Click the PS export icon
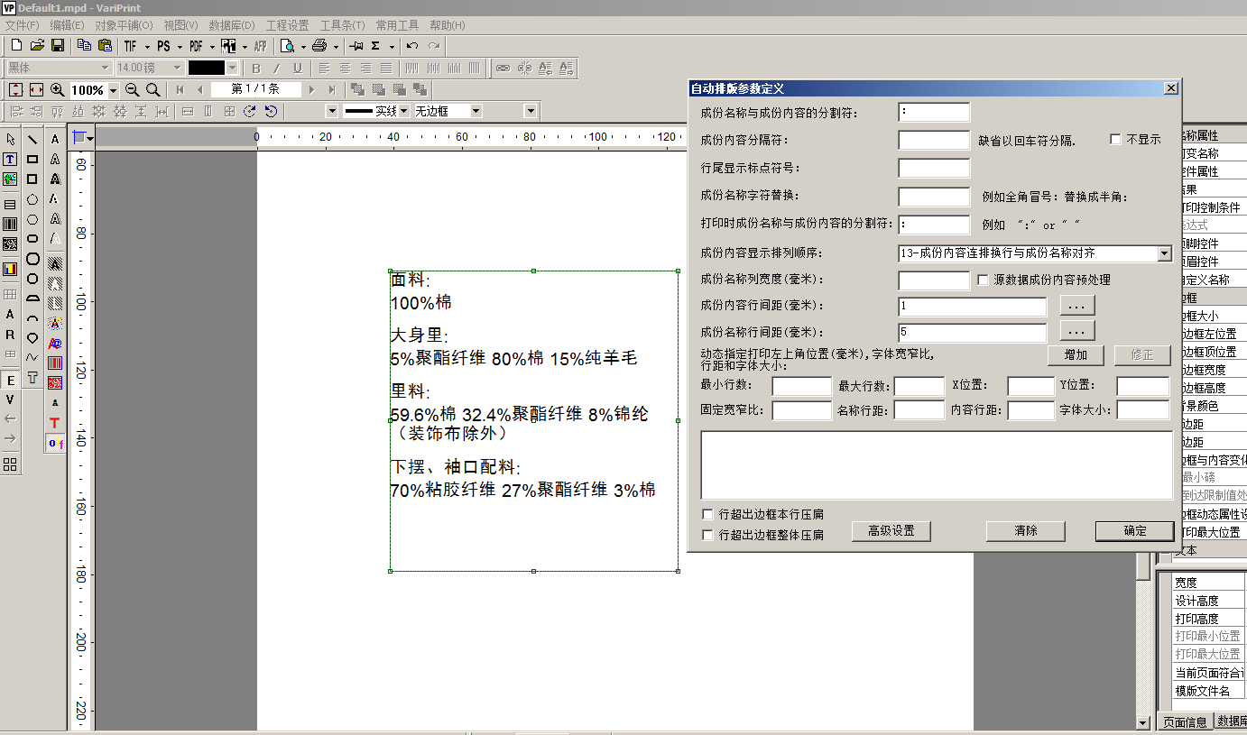The height and width of the screenshot is (735, 1247). pyautogui.click(x=163, y=46)
